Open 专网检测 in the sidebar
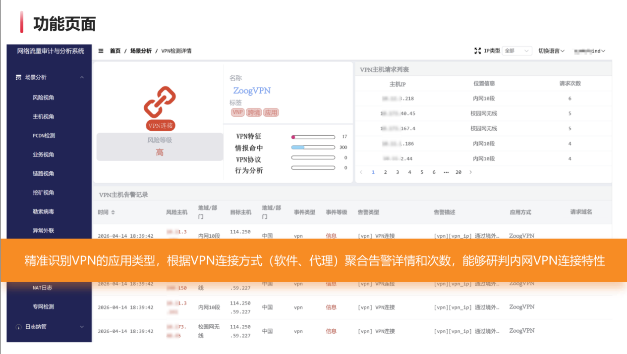 (44, 306)
